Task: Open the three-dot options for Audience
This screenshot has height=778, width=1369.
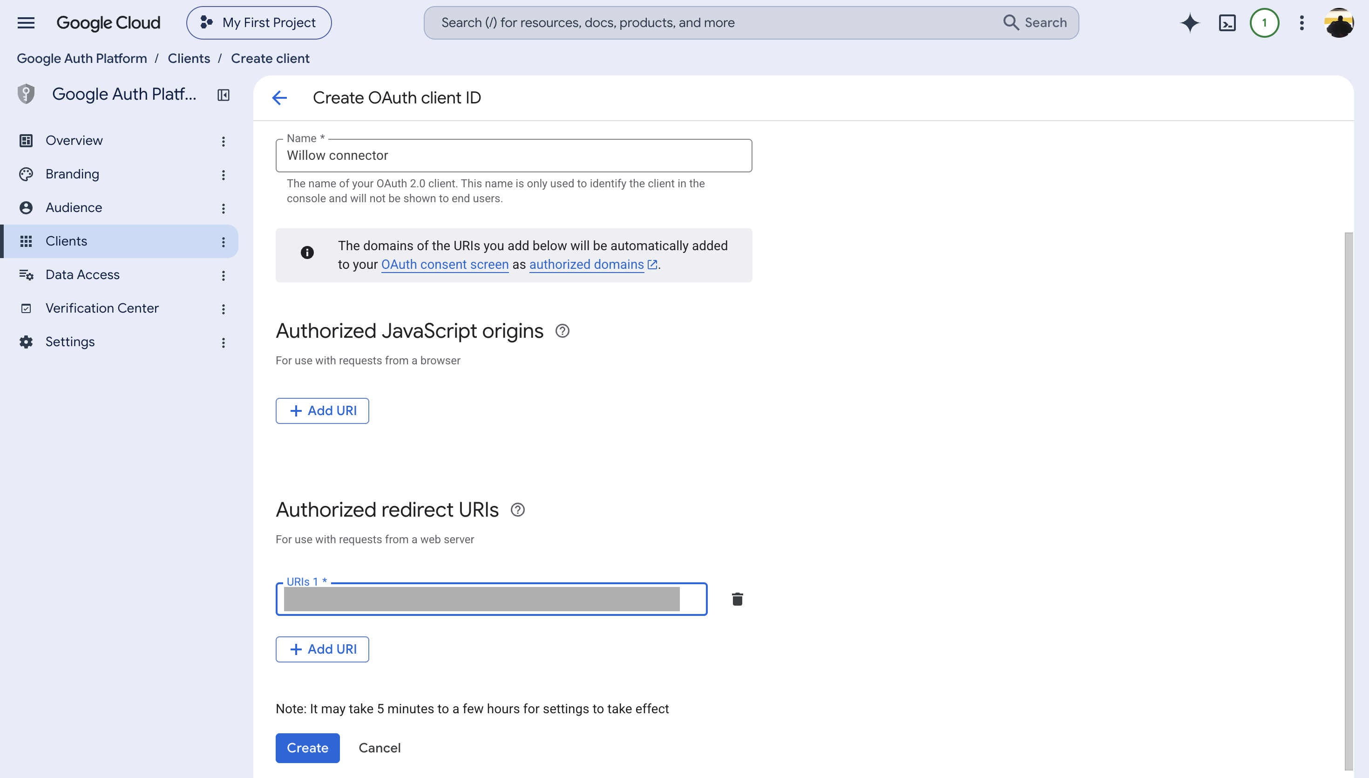Action: [x=223, y=209]
